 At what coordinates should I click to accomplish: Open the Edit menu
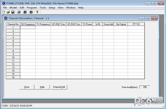tap(22, 8)
